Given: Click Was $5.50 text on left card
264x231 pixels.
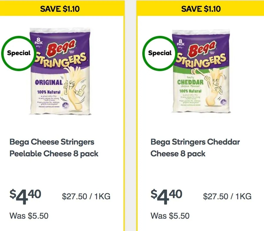Looking at the screenshot, I should [29, 216].
